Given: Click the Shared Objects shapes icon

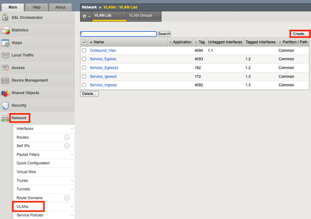Looking at the screenshot, I should coord(5,93).
